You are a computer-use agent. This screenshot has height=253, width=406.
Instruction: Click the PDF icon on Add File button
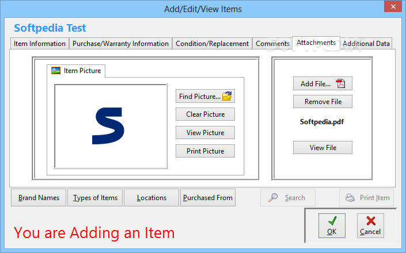pos(340,83)
